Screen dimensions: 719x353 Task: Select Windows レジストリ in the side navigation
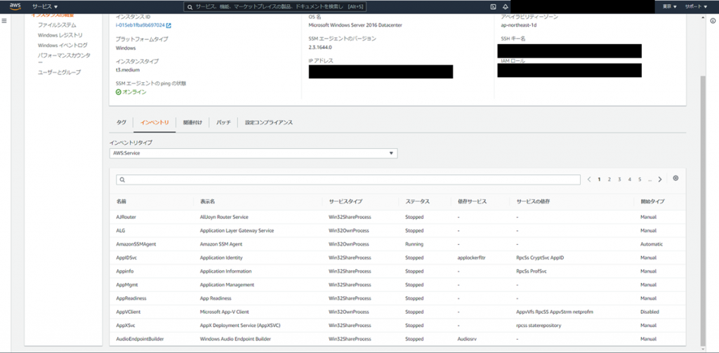[60, 35]
